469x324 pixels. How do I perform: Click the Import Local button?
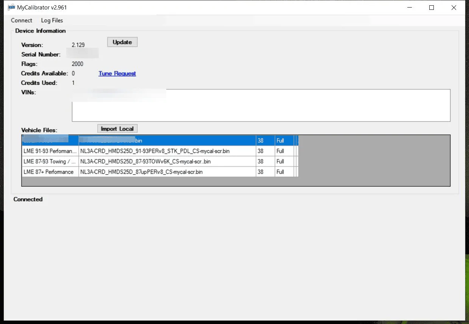117,129
